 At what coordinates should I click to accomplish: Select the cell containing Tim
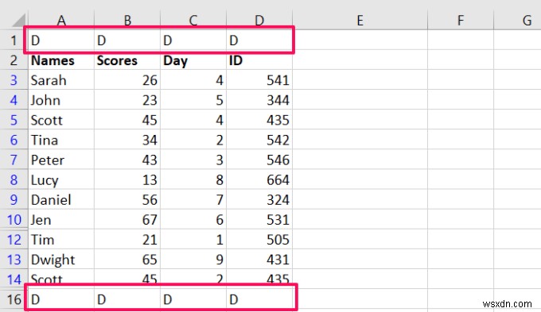point(61,240)
